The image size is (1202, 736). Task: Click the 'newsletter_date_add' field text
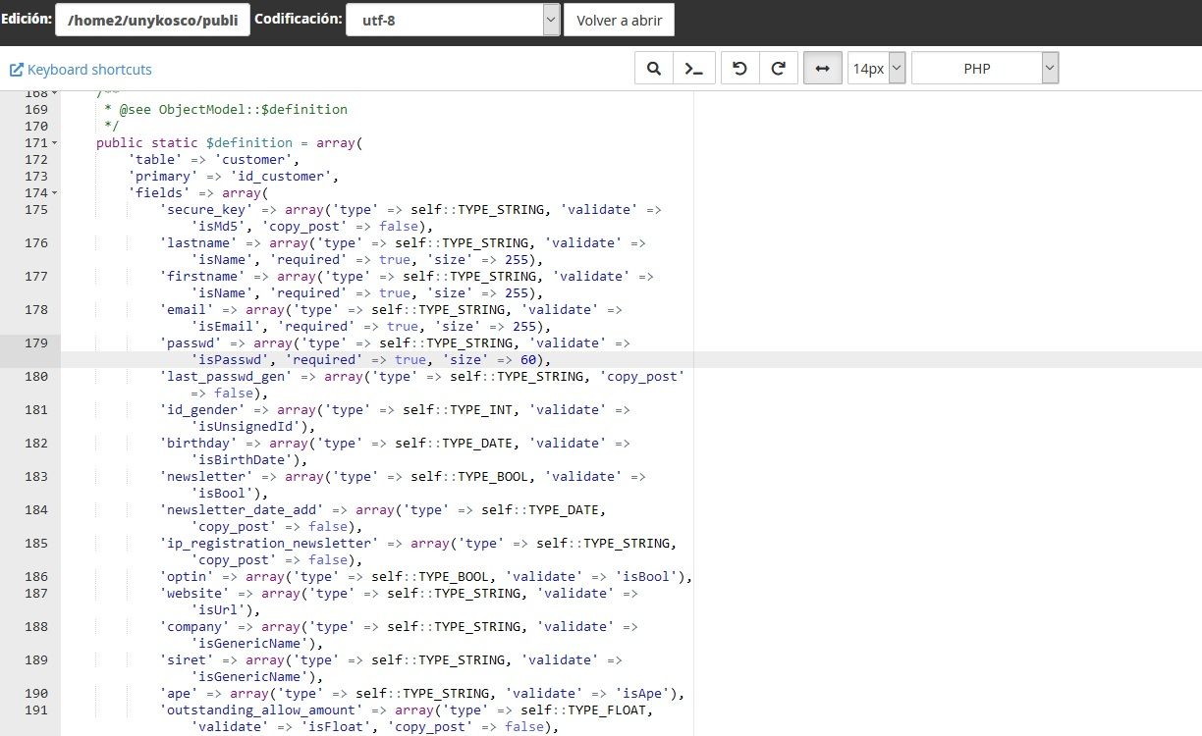coord(242,510)
